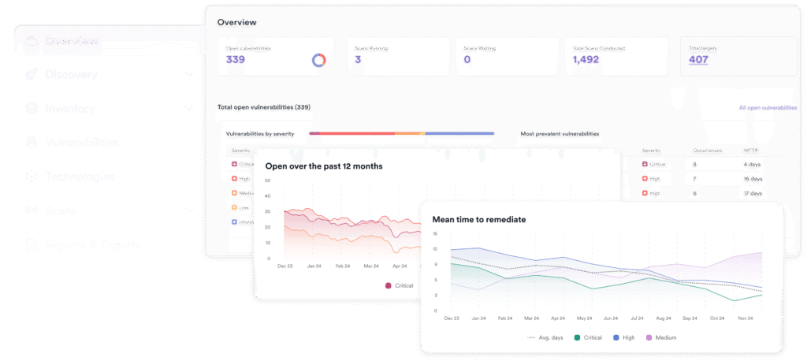Click the donut chart icon beside 339
Image resolution: width=807 pixels, height=361 pixels.
click(x=319, y=60)
